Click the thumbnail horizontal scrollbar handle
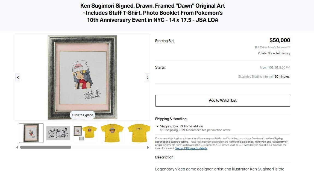This screenshot has height=171, width=314. click(46, 148)
